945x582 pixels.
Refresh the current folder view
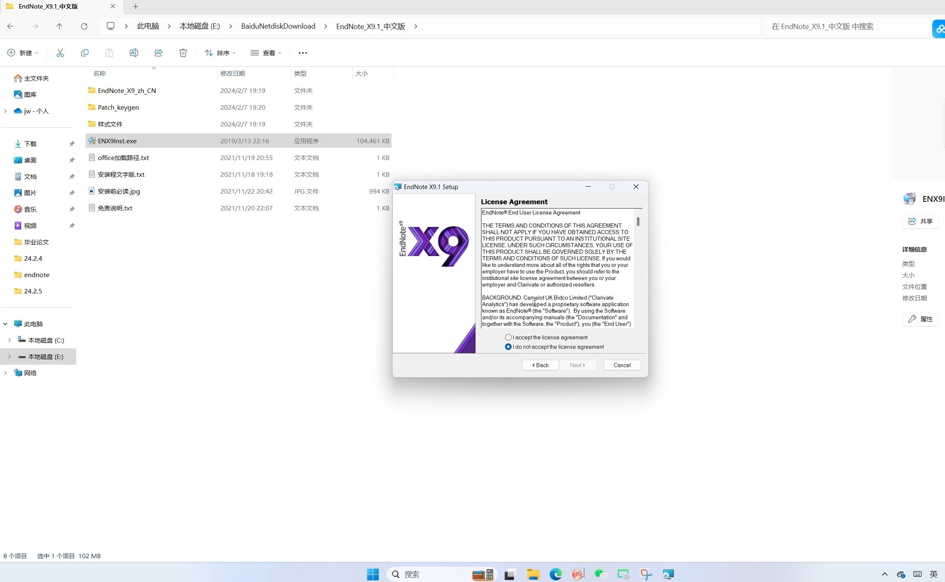84,26
